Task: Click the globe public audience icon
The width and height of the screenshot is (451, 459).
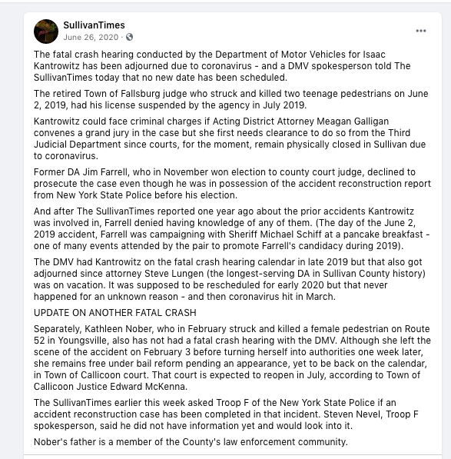Action: point(129,37)
